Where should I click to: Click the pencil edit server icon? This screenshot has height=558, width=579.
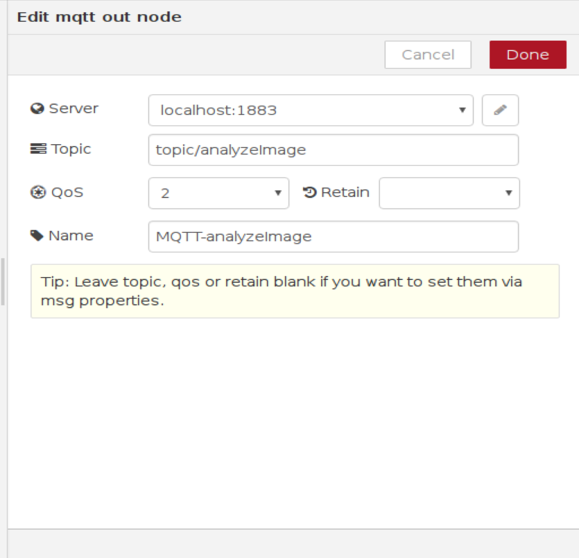(x=500, y=110)
